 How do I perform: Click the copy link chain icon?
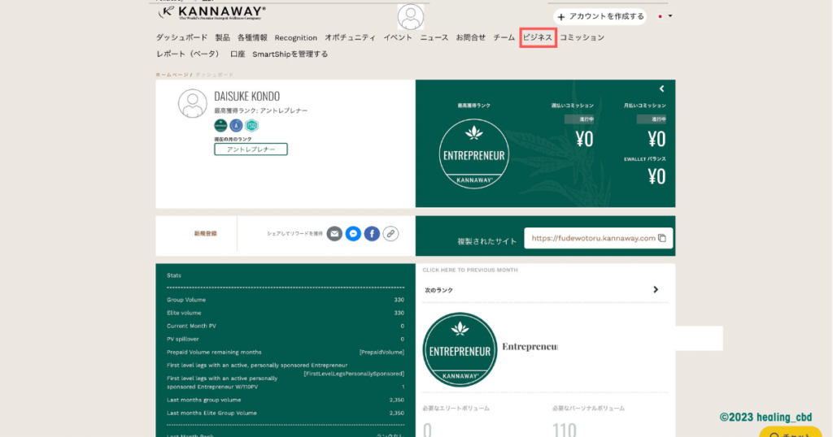tap(390, 233)
